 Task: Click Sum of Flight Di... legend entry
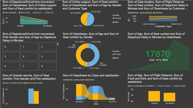[x=148, y=86]
